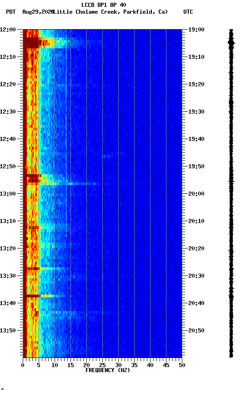Click the '19:00' UTC time label
Image resolution: width=251 pixels, height=394 pixels.
(x=196, y=30)
